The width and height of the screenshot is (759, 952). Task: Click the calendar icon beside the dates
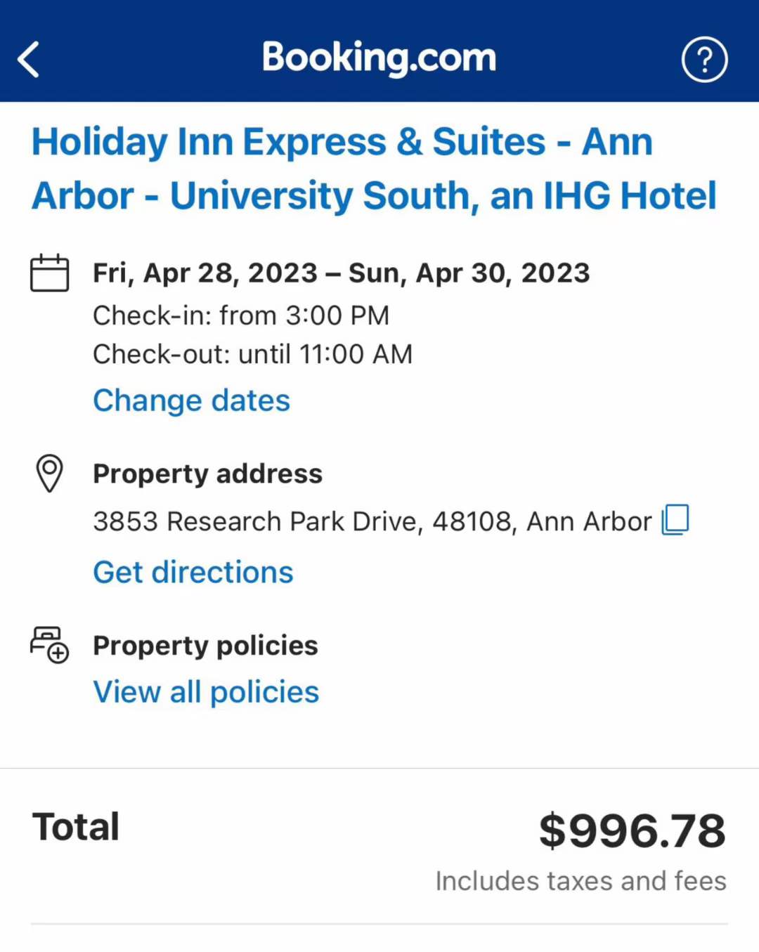click(49, 273)
